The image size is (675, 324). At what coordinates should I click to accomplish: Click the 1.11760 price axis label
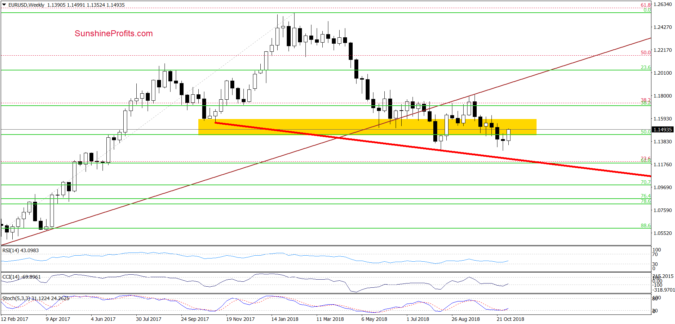tap(663, 164)
